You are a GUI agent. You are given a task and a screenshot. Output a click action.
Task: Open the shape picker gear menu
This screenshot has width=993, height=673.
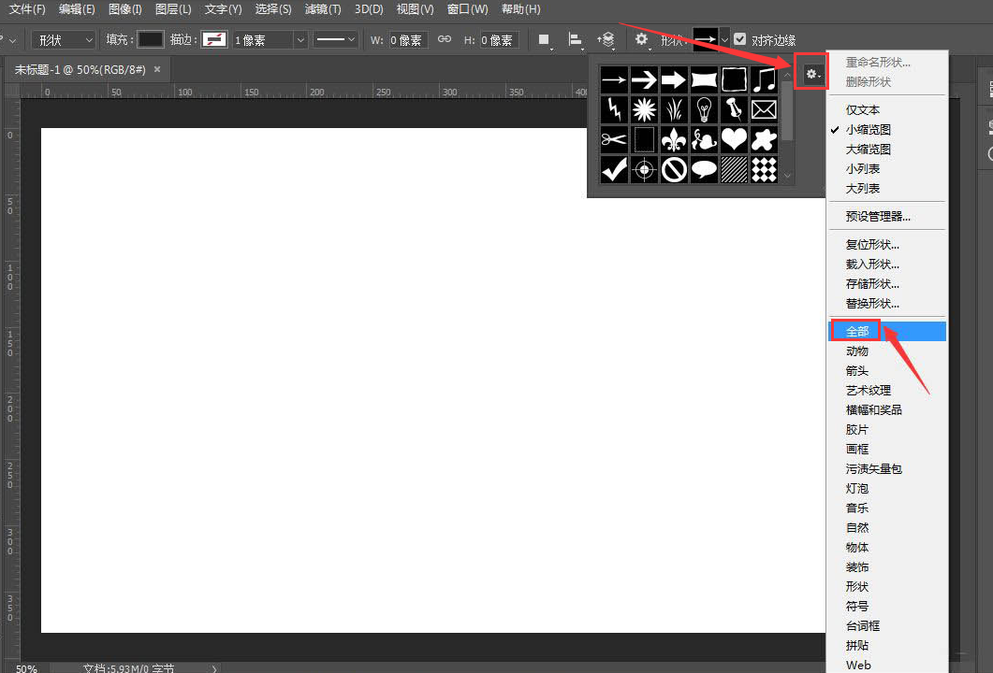click(x=812, y=75)
